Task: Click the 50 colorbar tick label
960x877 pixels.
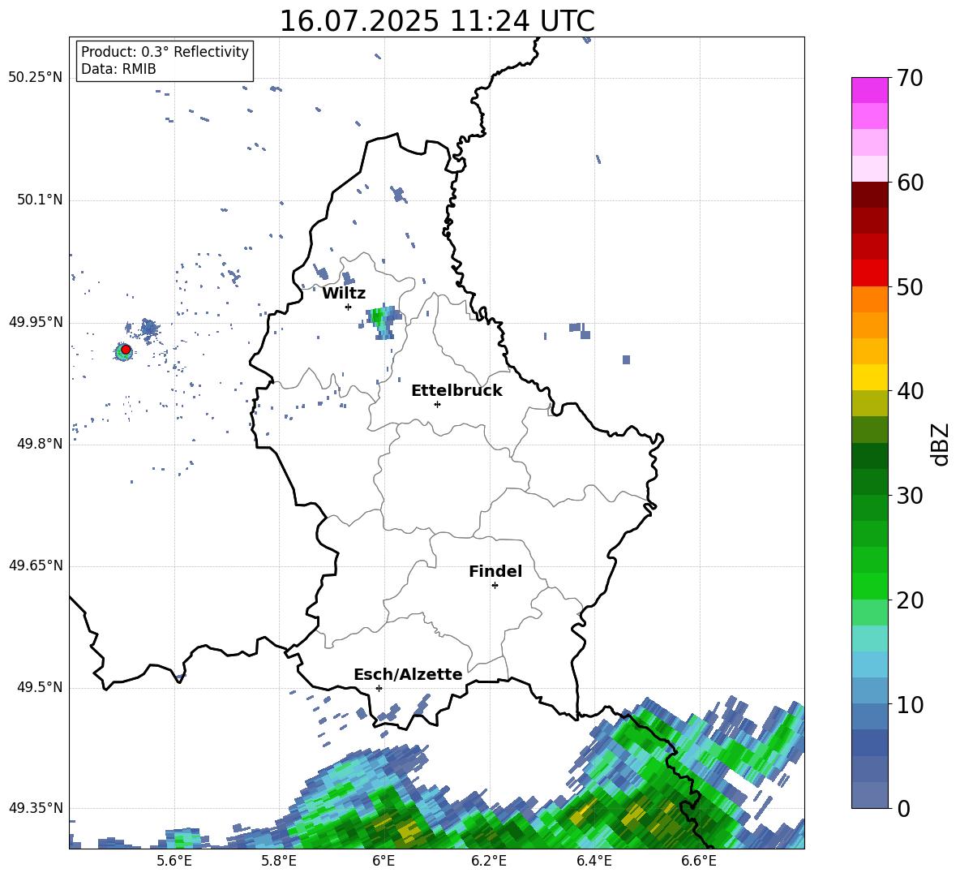Action: (x=910, y=286)
